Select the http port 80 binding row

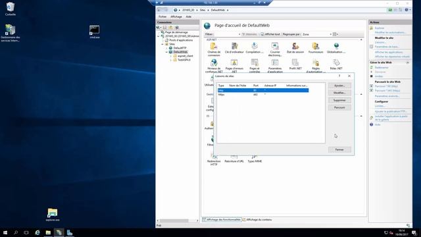pos(263,90)
